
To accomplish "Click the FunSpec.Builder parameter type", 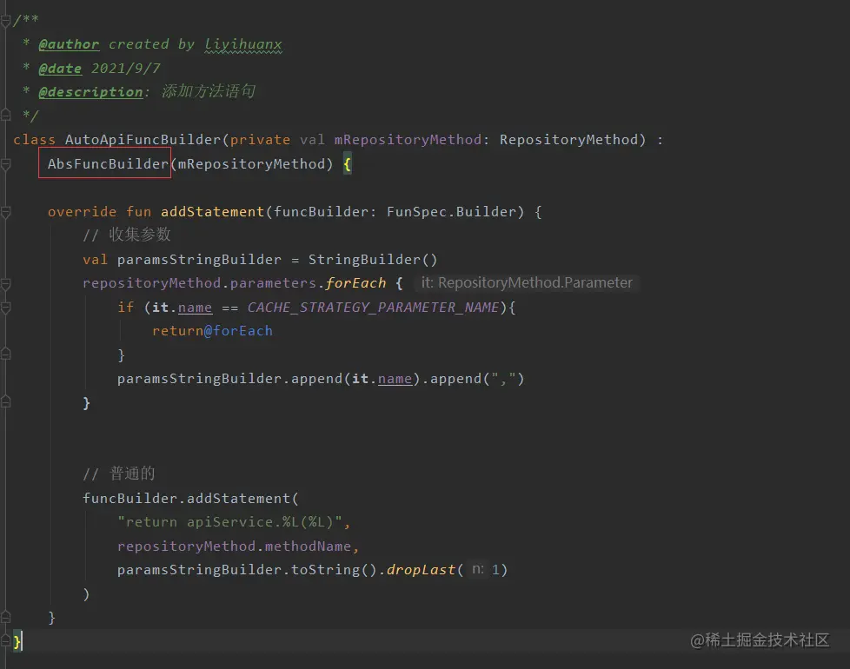I will 451,212.
